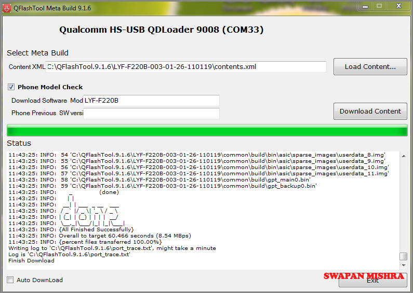Click the 'Status' label
The width and height of the screenshot is (413, 293).
pos(19,143)
